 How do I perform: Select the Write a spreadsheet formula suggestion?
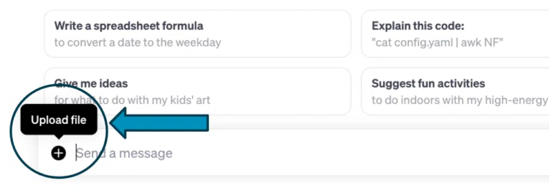tap(197, 34)
